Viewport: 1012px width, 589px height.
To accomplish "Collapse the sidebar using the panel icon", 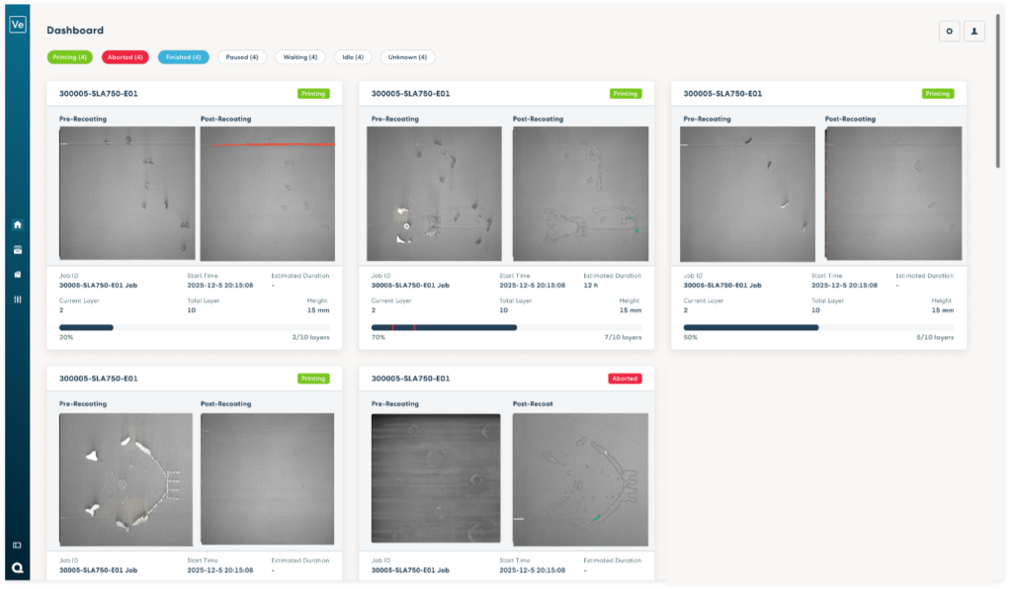I will (17, 545).
